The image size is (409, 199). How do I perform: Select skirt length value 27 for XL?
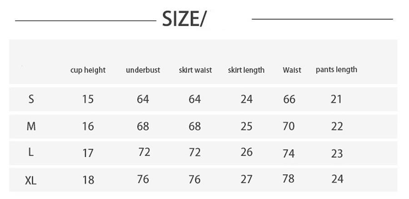pyautogui.click(x=246, y=179)
